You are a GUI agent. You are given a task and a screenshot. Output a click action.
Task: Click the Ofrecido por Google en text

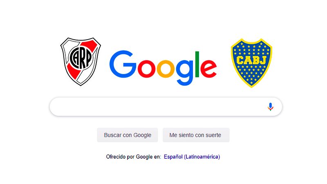(x=134, y=157)
